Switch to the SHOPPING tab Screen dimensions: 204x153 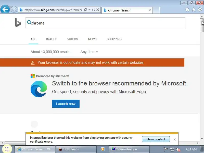tap(114, 39)
